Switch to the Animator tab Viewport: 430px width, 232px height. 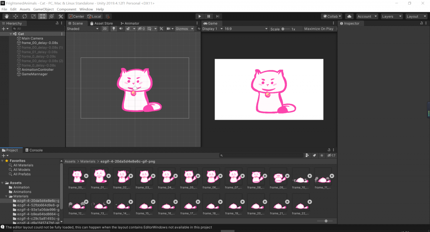(x=130, y=23)
